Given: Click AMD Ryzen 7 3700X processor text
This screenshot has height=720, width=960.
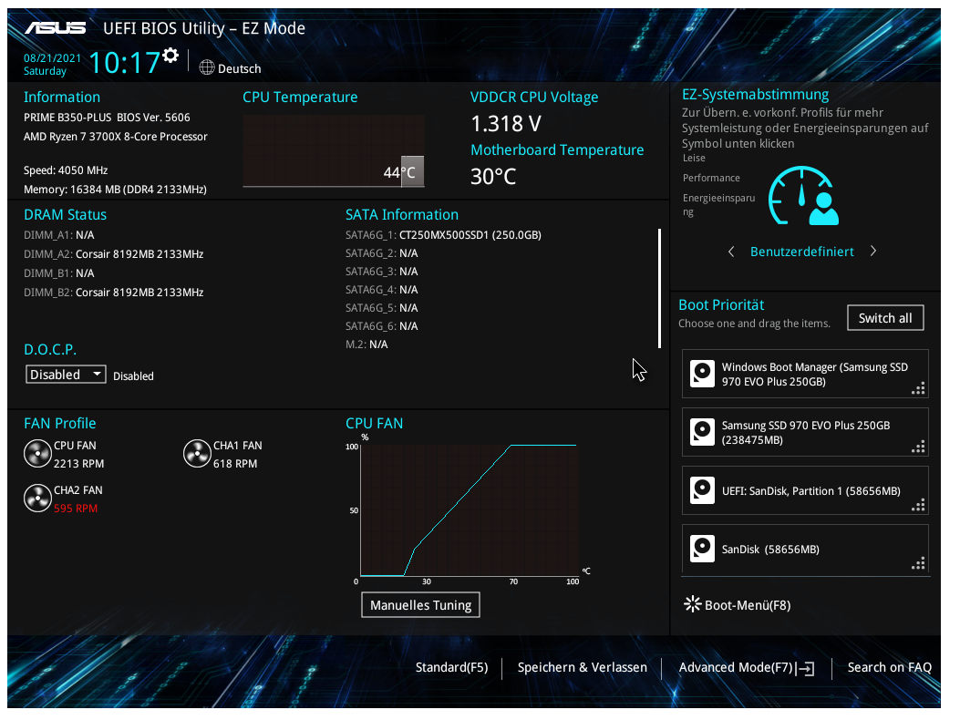Looking at the screenshot, I should 116,137.
